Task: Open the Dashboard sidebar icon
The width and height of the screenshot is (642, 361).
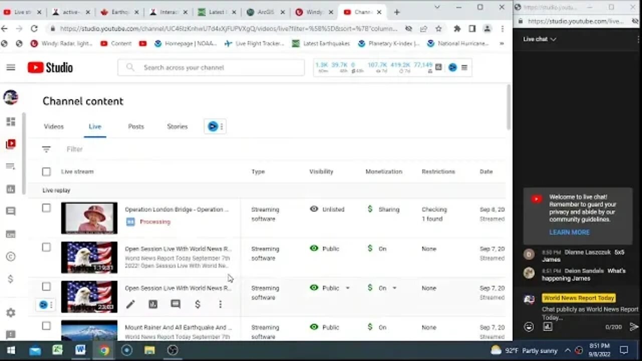Action: (11, 122)
